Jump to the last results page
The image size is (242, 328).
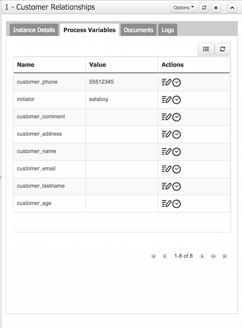click(225, 256)
